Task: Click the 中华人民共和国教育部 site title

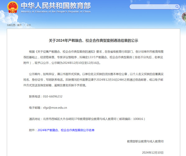Action: 56,6
